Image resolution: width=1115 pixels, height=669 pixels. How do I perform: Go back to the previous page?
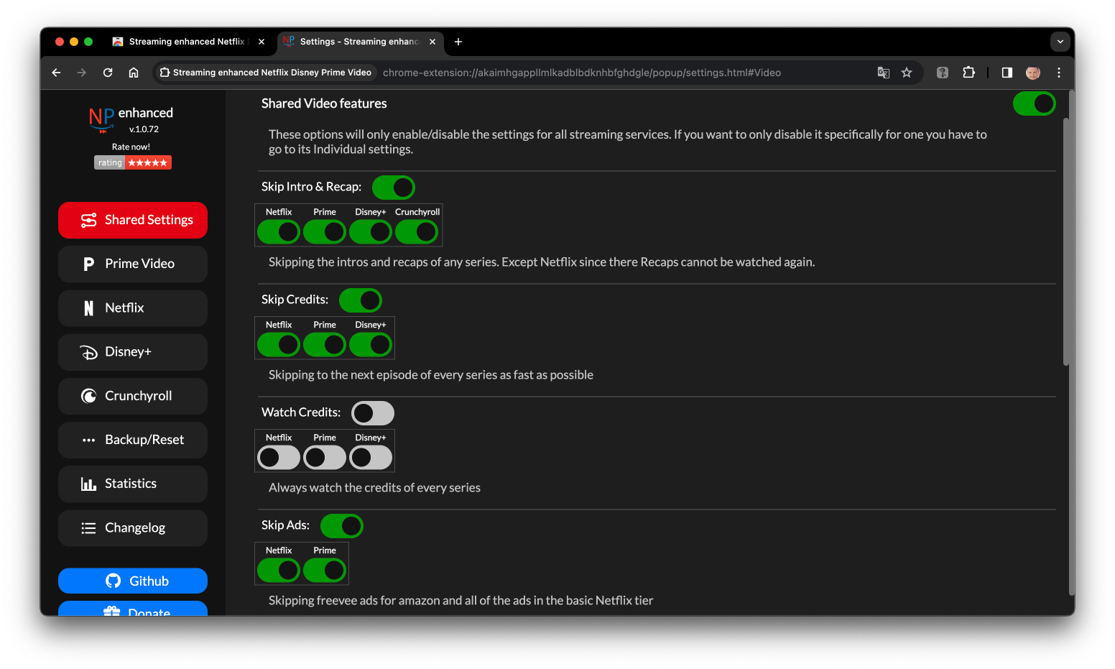[x=56, y=73]
